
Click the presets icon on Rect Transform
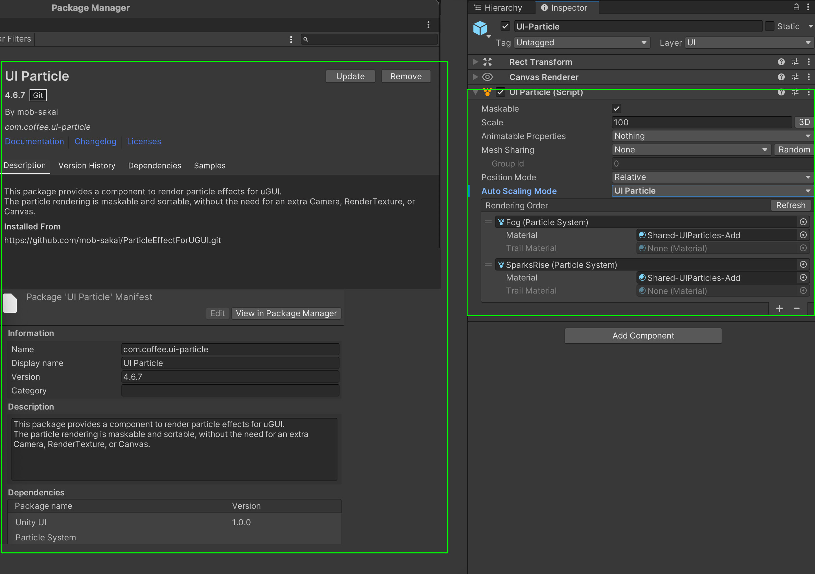click(795, 62)
